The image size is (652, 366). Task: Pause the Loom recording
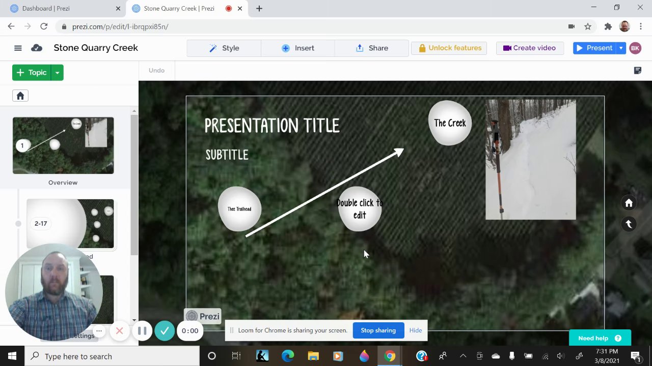pyautogui.click(x=142, y=331)
